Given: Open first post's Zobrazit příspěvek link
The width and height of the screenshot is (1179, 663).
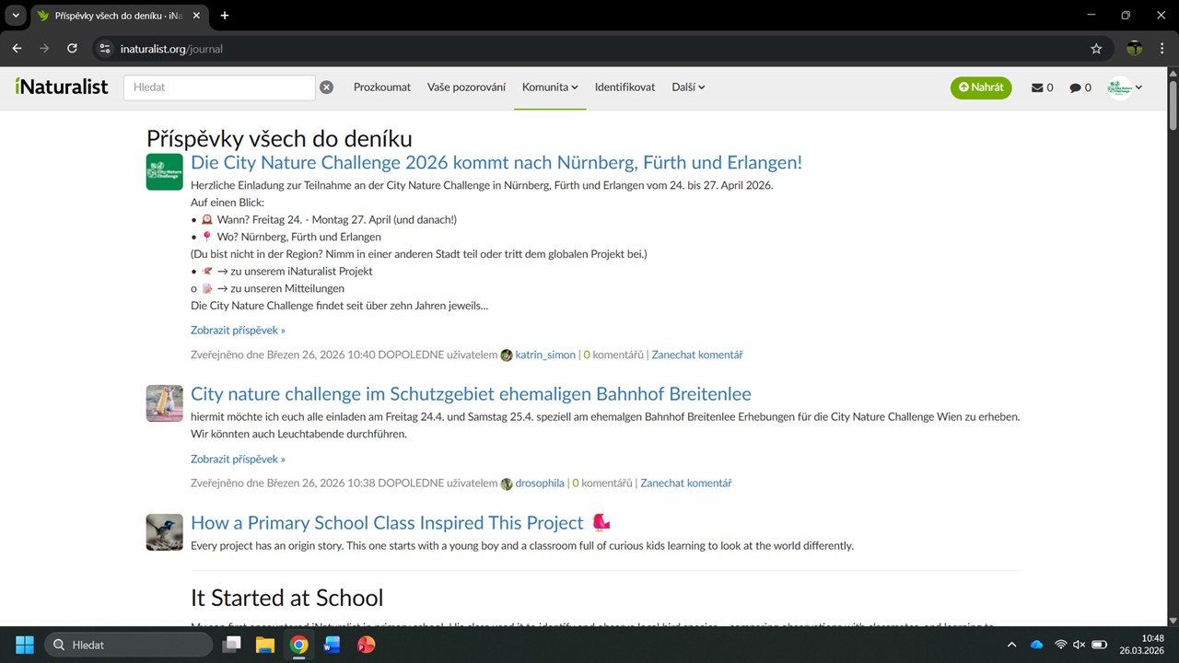Looking at the screenshot, I should pos(238,330).
